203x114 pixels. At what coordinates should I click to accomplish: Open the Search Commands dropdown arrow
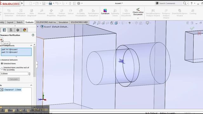187,3
